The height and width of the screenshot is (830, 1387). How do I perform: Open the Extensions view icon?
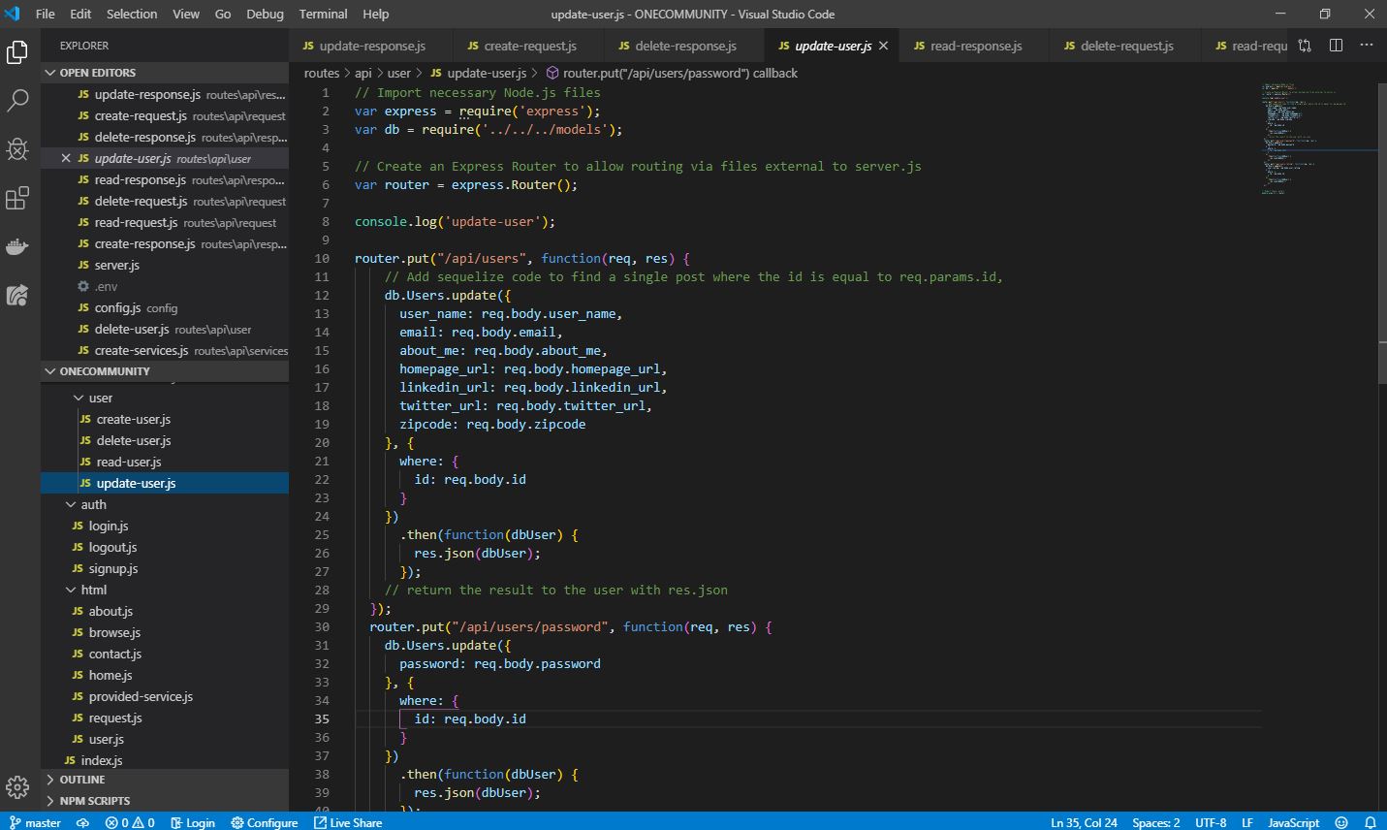click(x=17, y=198)
